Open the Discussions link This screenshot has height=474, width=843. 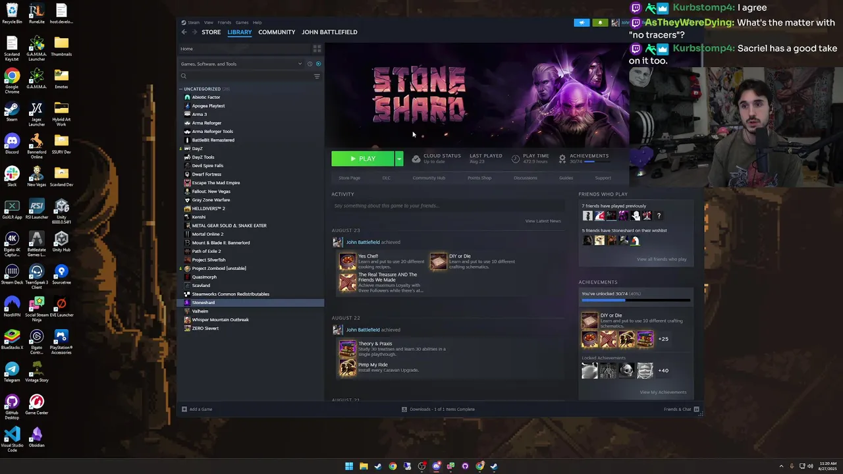526,178
